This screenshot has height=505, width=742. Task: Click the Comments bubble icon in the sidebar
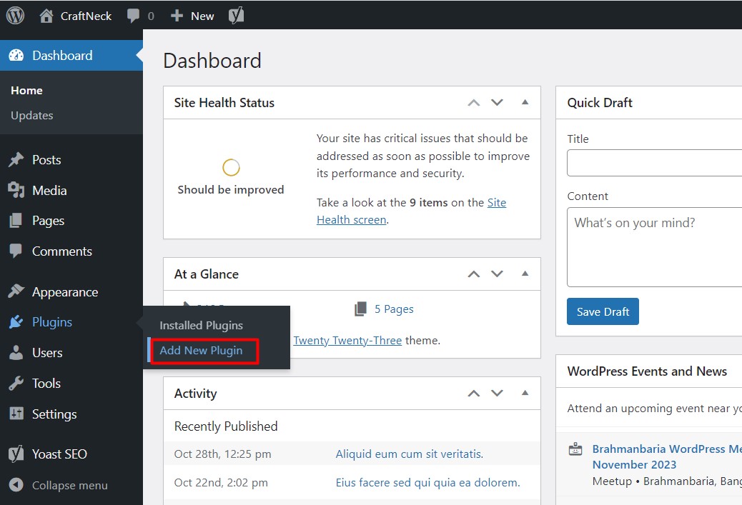[16, 251]
